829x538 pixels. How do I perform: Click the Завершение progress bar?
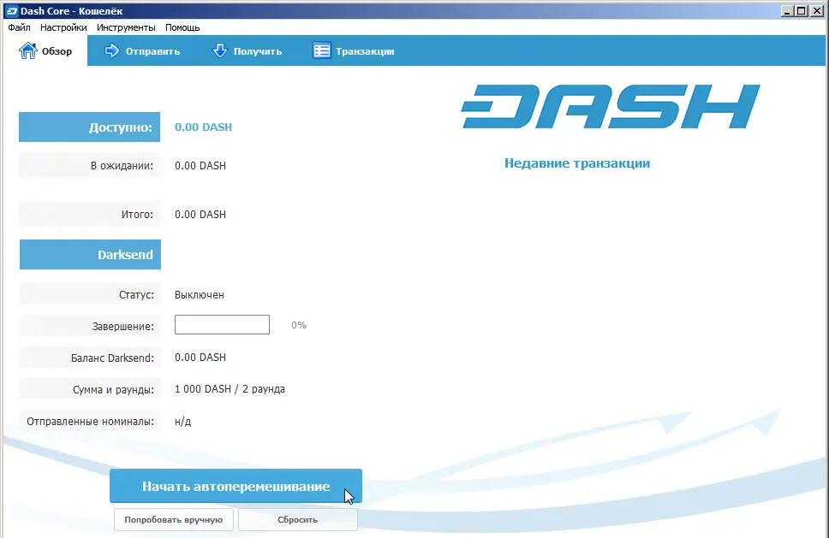(222, 324)
